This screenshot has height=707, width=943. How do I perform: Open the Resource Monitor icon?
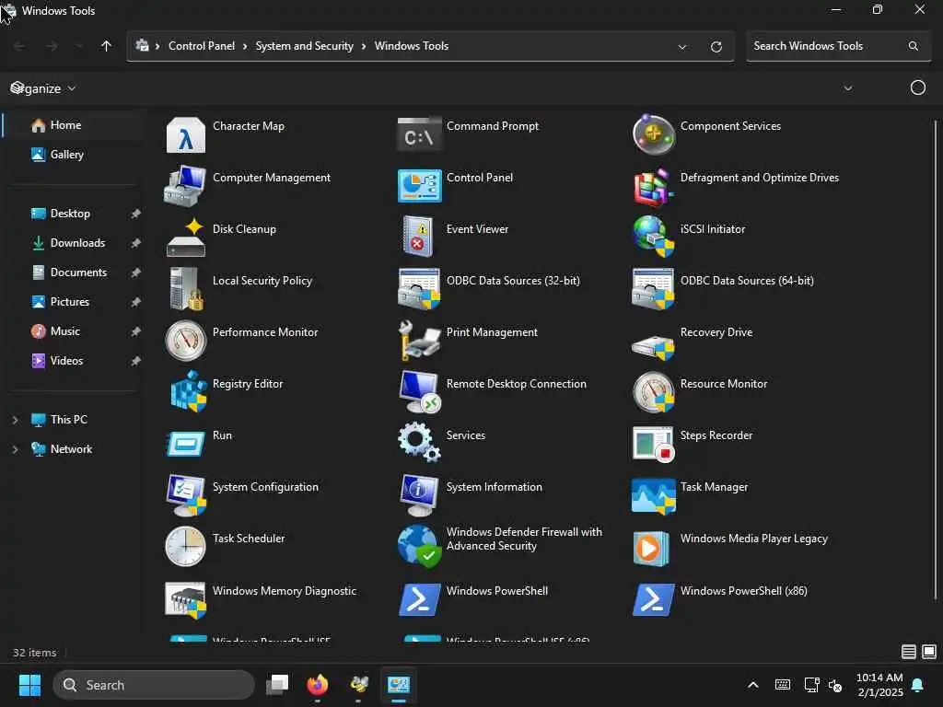pyautogui.click(x=653, y=392)
